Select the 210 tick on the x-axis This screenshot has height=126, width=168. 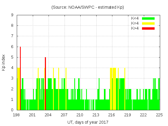click(x=80, y=115)
